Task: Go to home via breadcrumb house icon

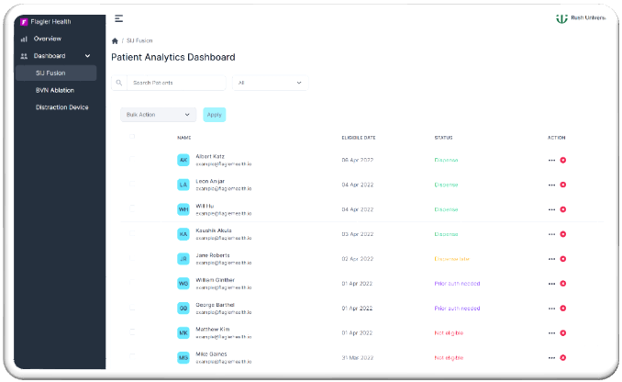Action: click(x=115, y=40)
